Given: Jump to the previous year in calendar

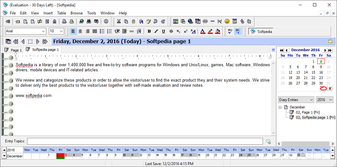Looking at the screenshot, I should tap(281, 50).
